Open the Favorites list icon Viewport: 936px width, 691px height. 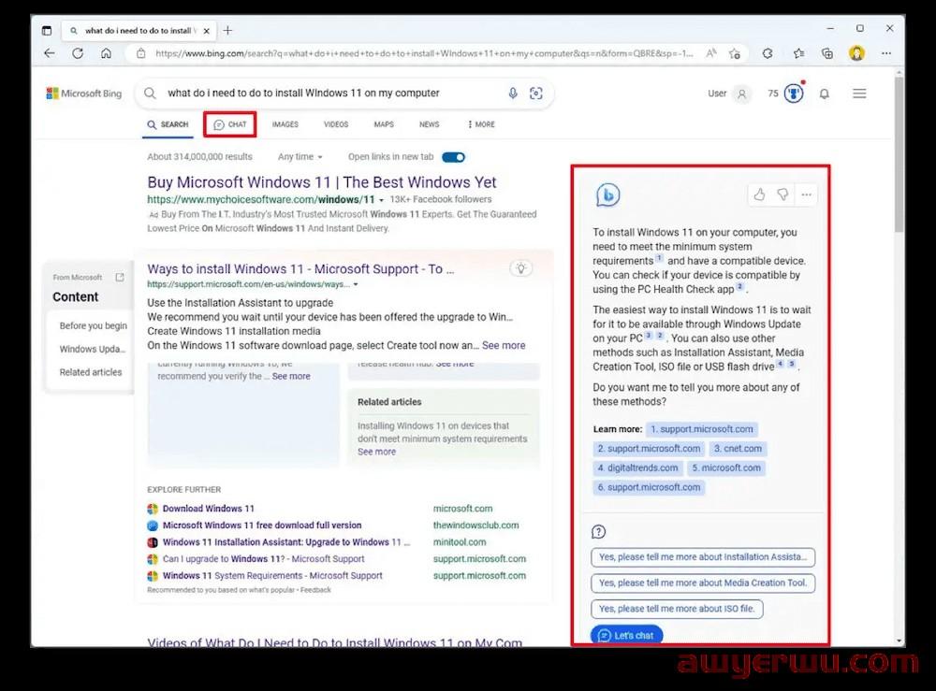click(798, 53)
